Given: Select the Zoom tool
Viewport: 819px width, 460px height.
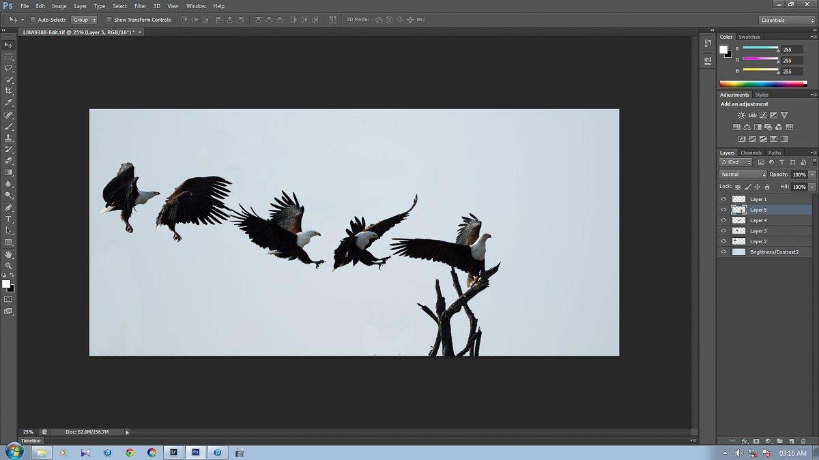Looking at the screenshot, I should [9, 266].
